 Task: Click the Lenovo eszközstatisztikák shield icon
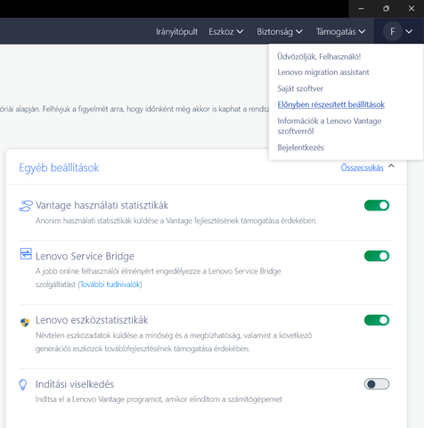pyautogui.click(x=25, y=322)
